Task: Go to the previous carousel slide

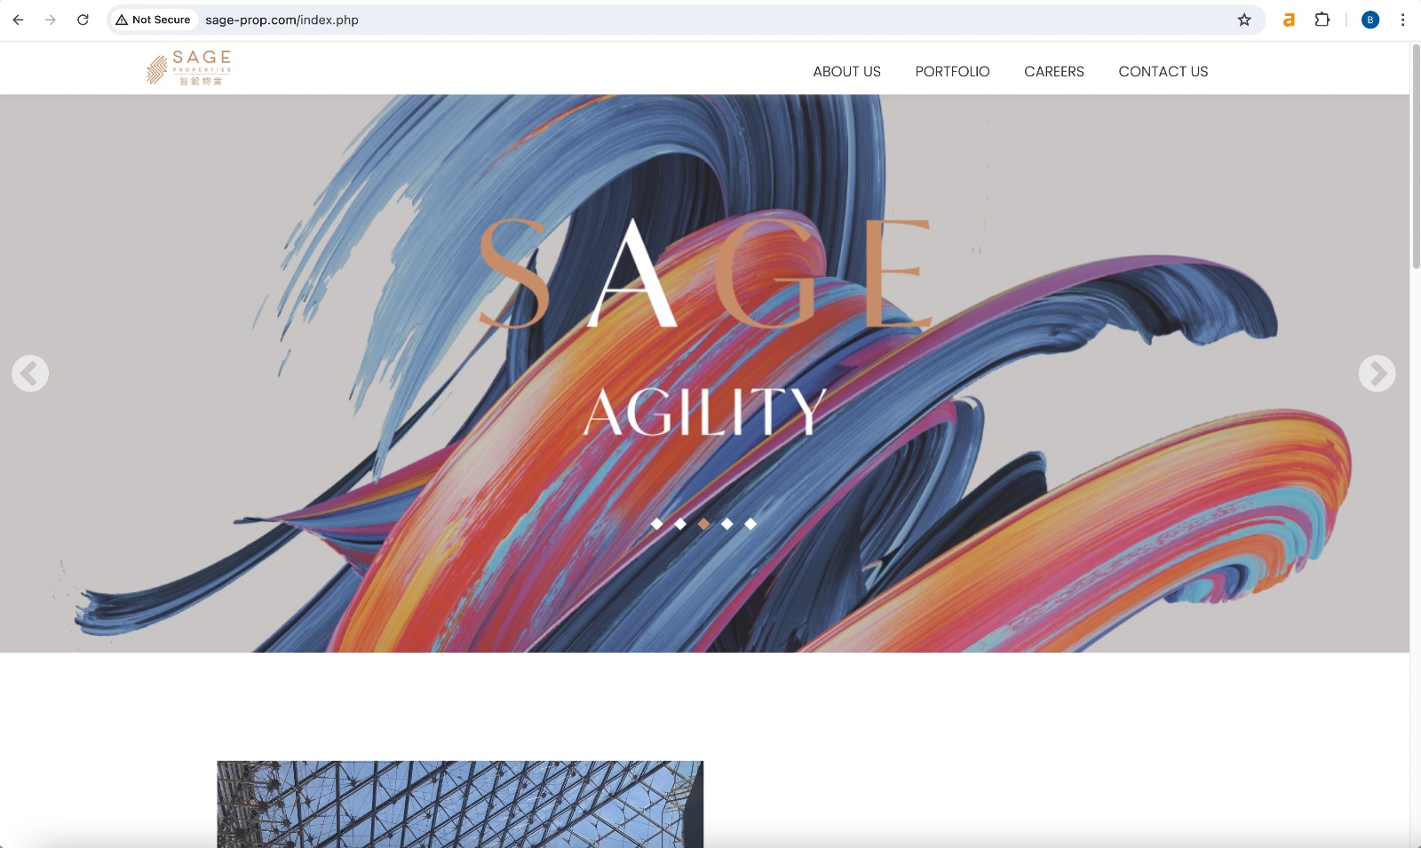Action: tap(30, 373)
